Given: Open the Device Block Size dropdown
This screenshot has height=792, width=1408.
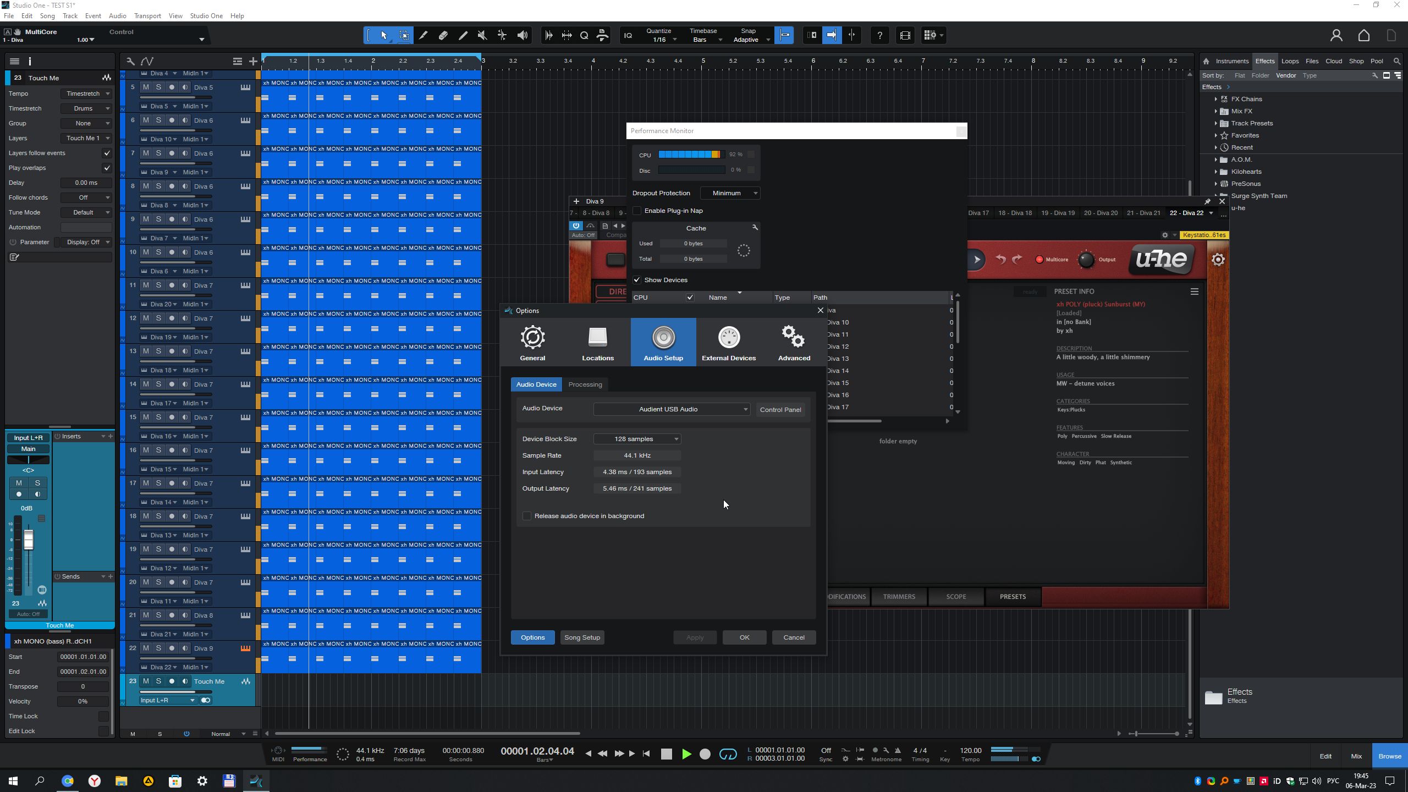Looking at the screenshot, I should tap(637, 439).
